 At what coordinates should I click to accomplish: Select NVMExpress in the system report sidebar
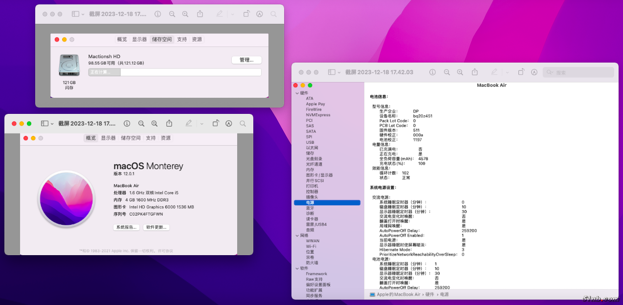pyautogui.click(x=318, y=115)
